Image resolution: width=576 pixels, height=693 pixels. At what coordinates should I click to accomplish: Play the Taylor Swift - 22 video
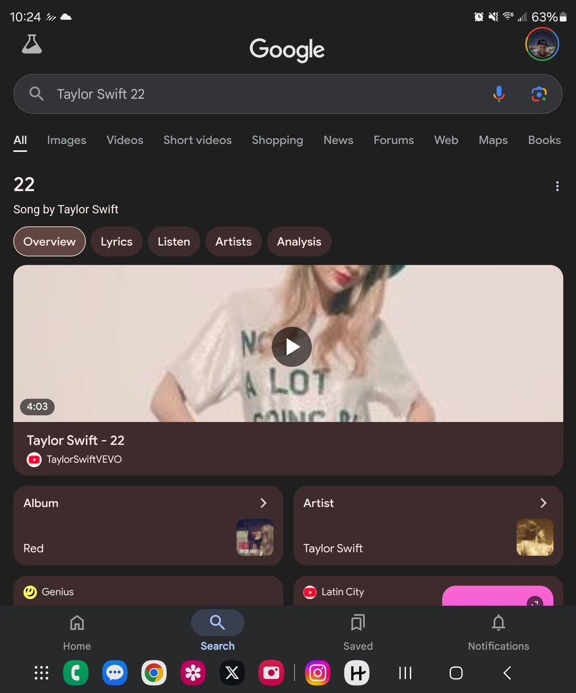pos(292,346)
